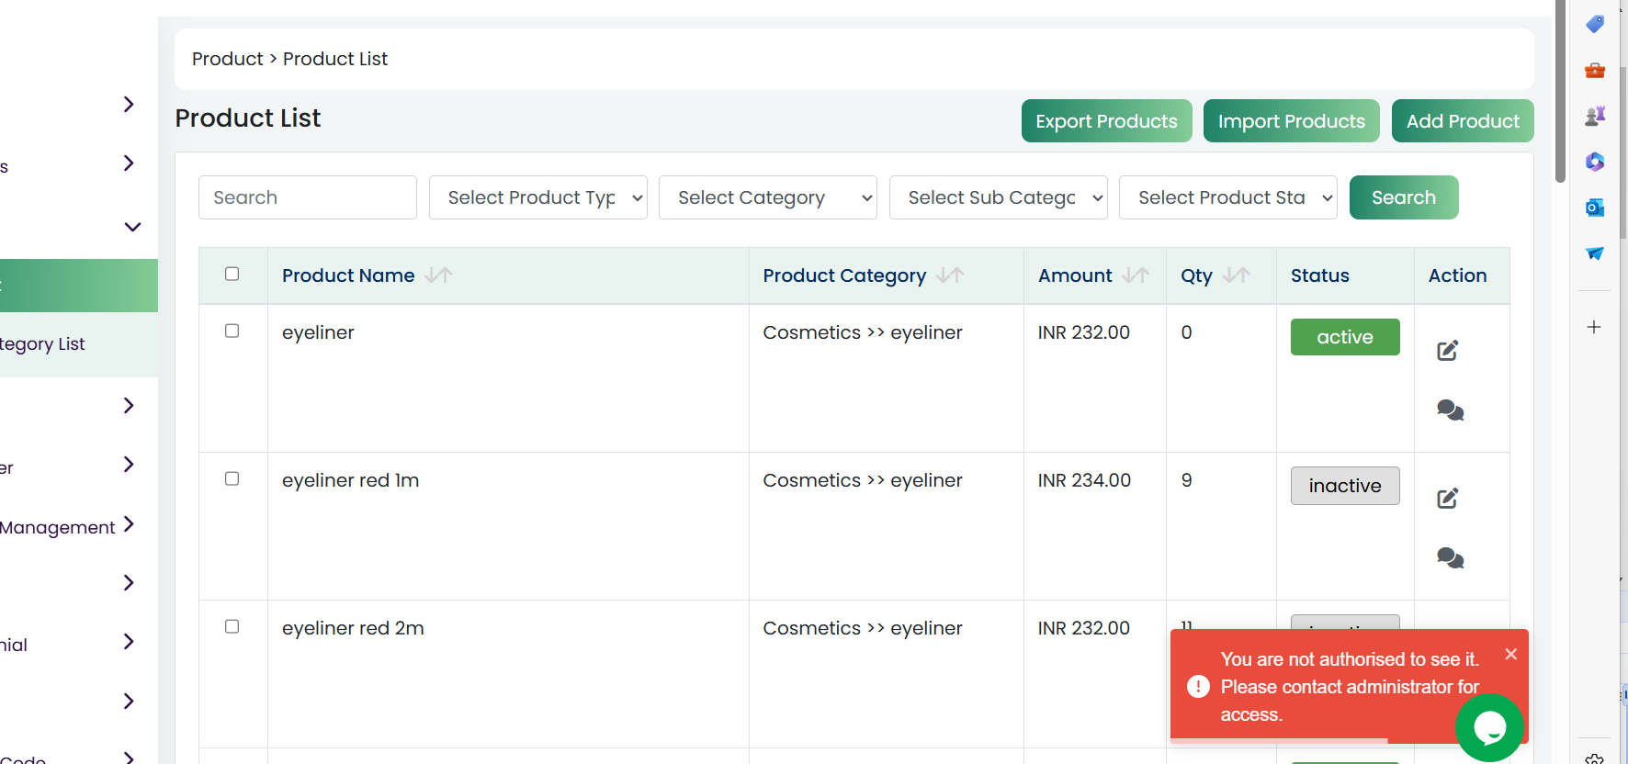Toggle inactive status of eyeliner red 1m

(1345, 486)
